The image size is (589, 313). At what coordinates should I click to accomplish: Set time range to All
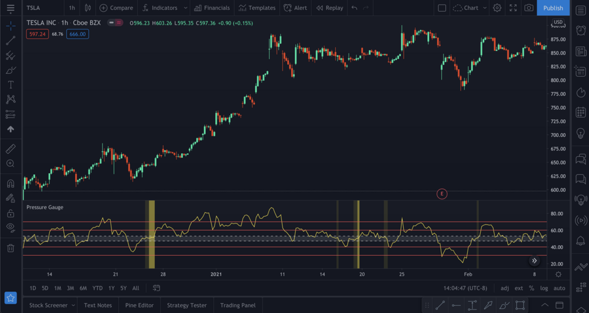[135, 288]
